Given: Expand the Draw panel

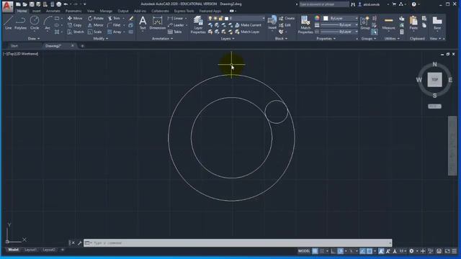Looking at the screenshot, I should click(x=34, y=38).
